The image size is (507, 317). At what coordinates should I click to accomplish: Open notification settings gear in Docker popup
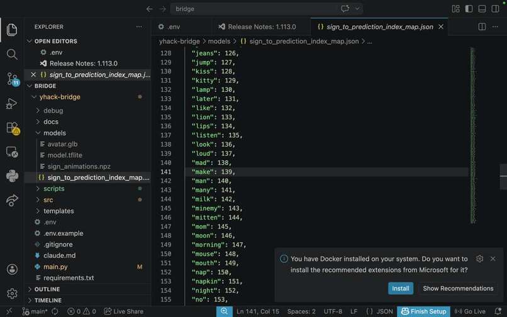[479, 259]
